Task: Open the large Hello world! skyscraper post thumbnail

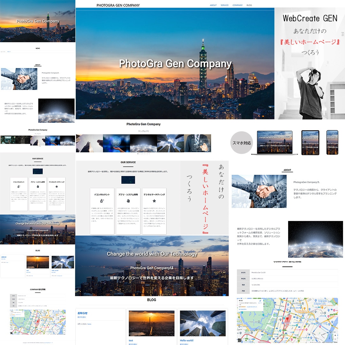Action: [x=203, y=323]
